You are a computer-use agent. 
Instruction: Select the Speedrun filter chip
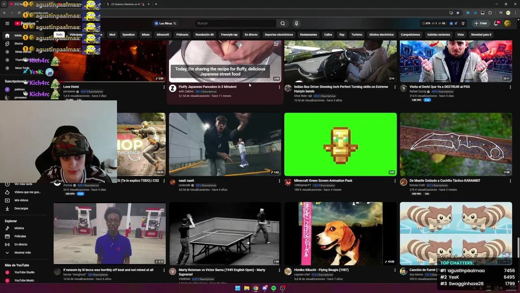point(128,35)
